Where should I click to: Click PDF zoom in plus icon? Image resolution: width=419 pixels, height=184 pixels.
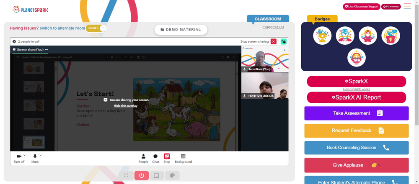click(131, 57)
